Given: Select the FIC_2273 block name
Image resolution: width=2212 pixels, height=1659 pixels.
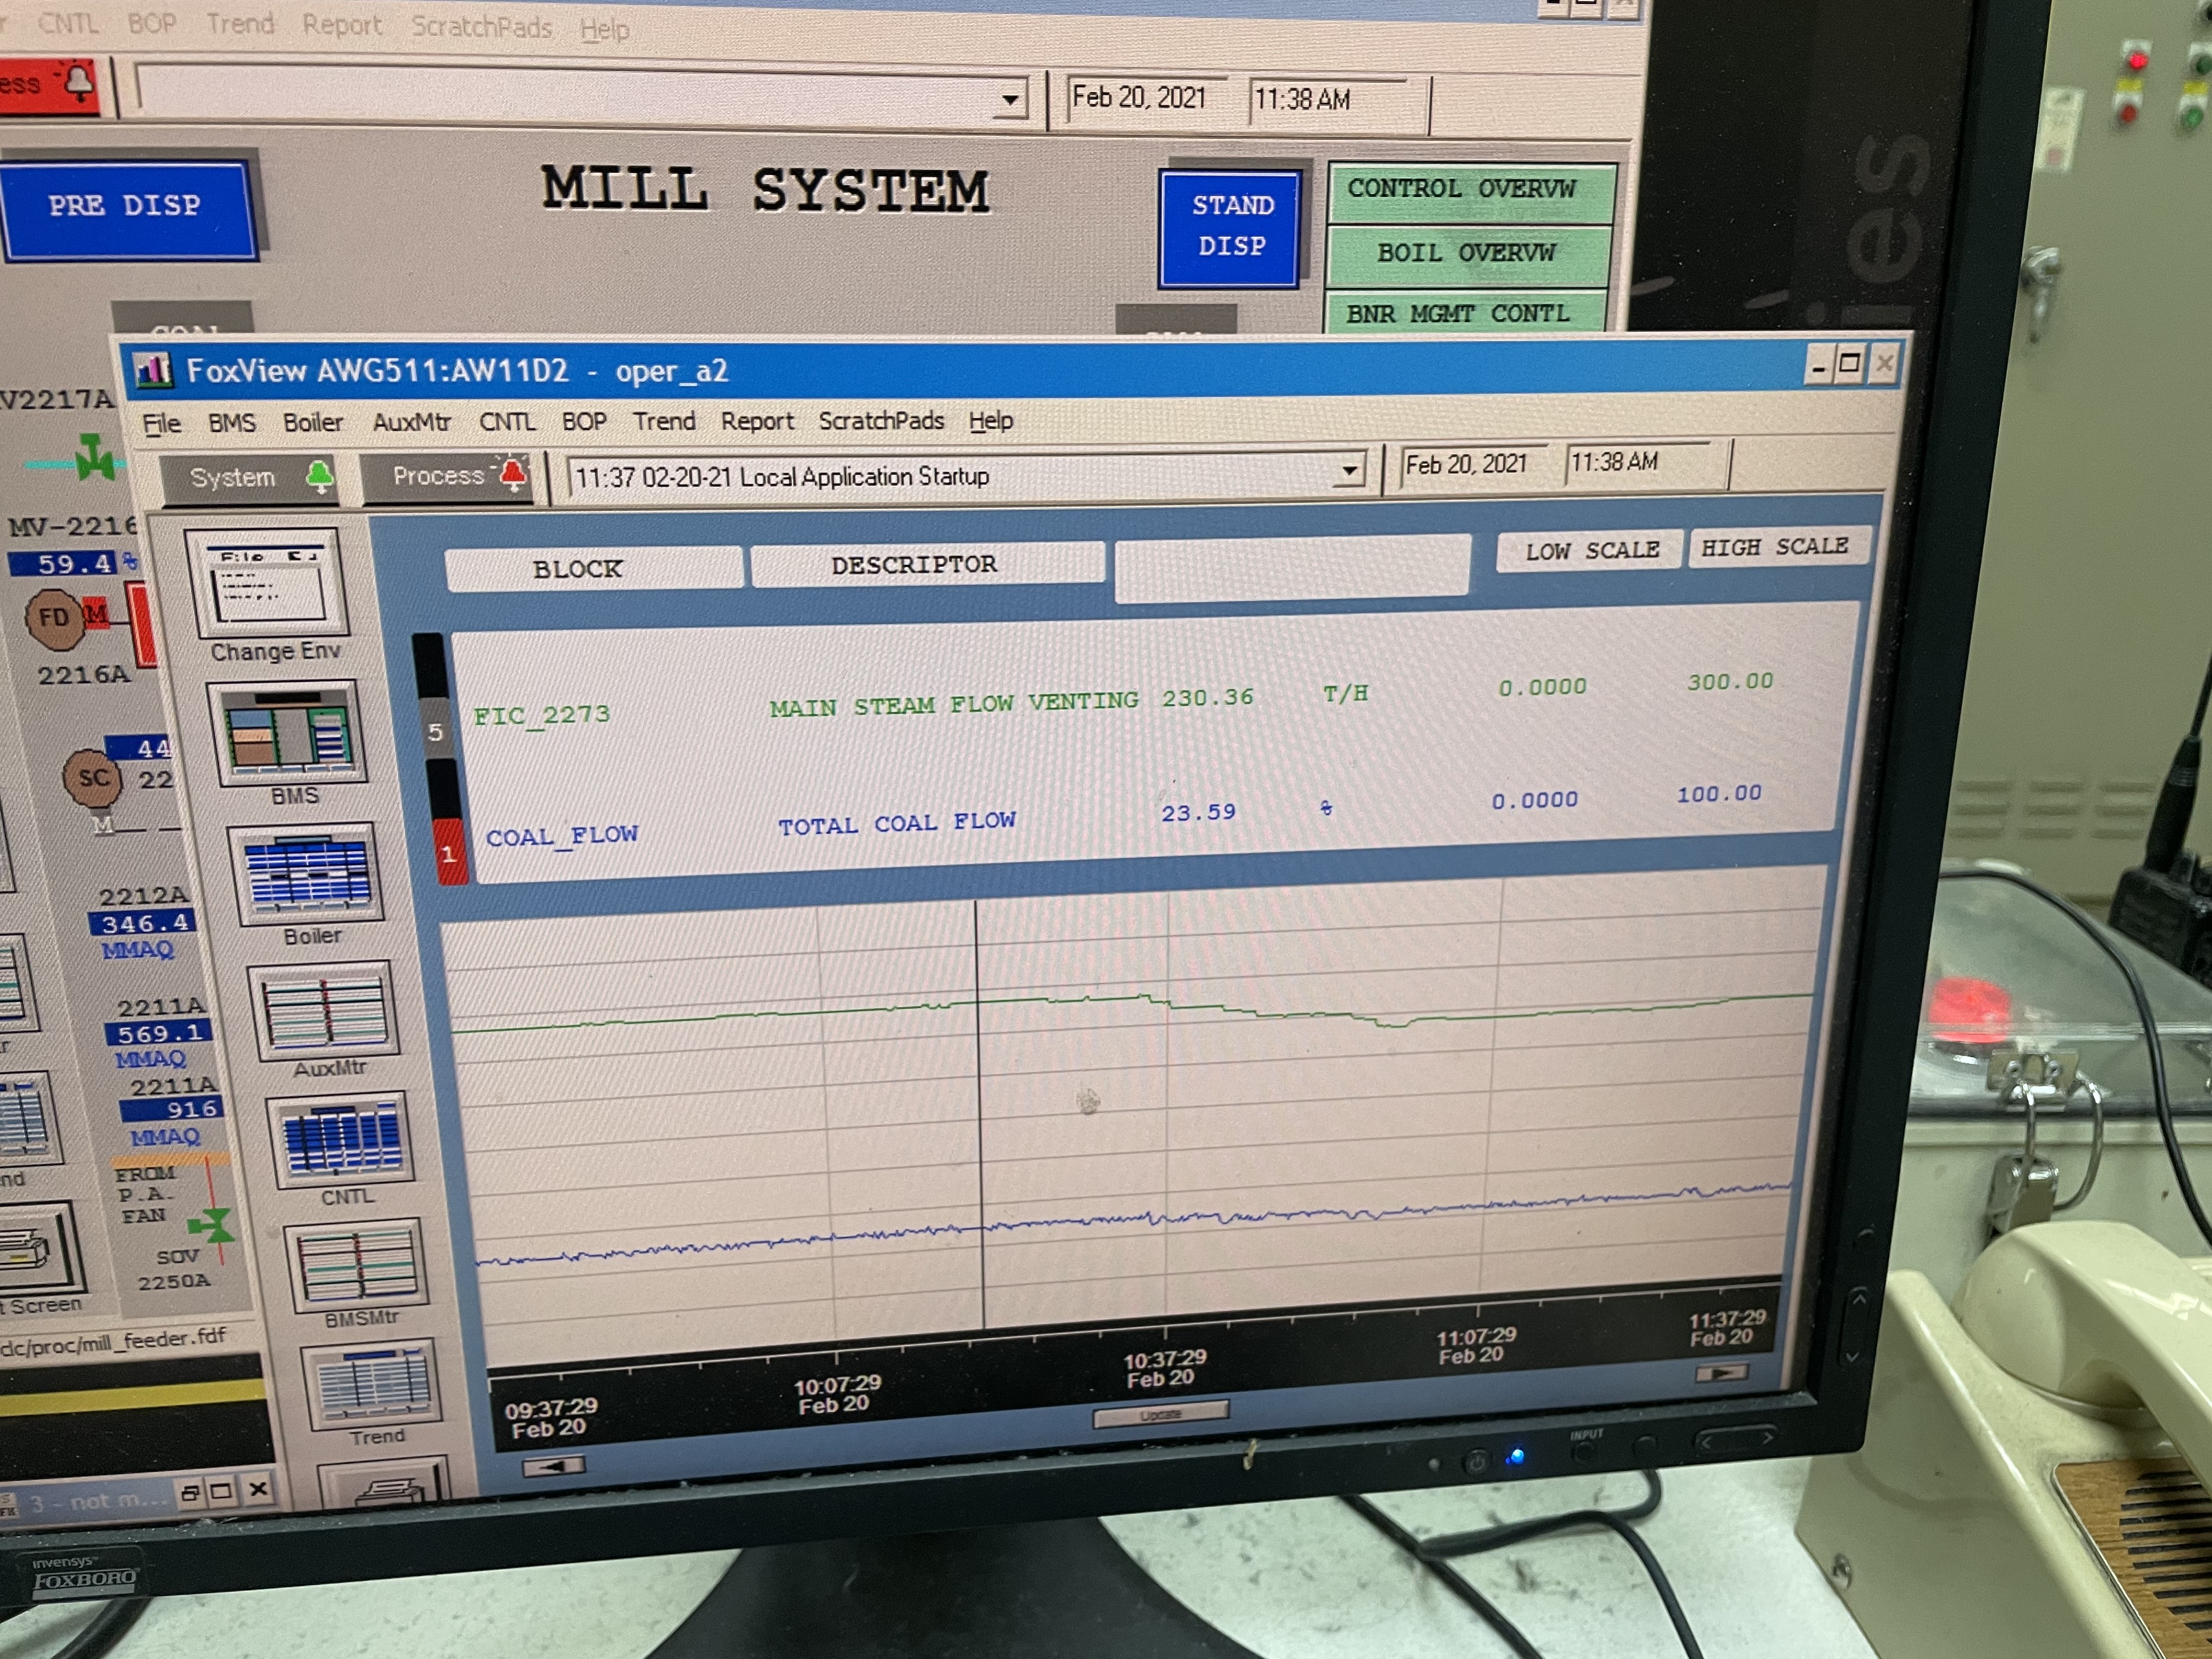Looking at the screenshot, I should click(x=541, y=715).
